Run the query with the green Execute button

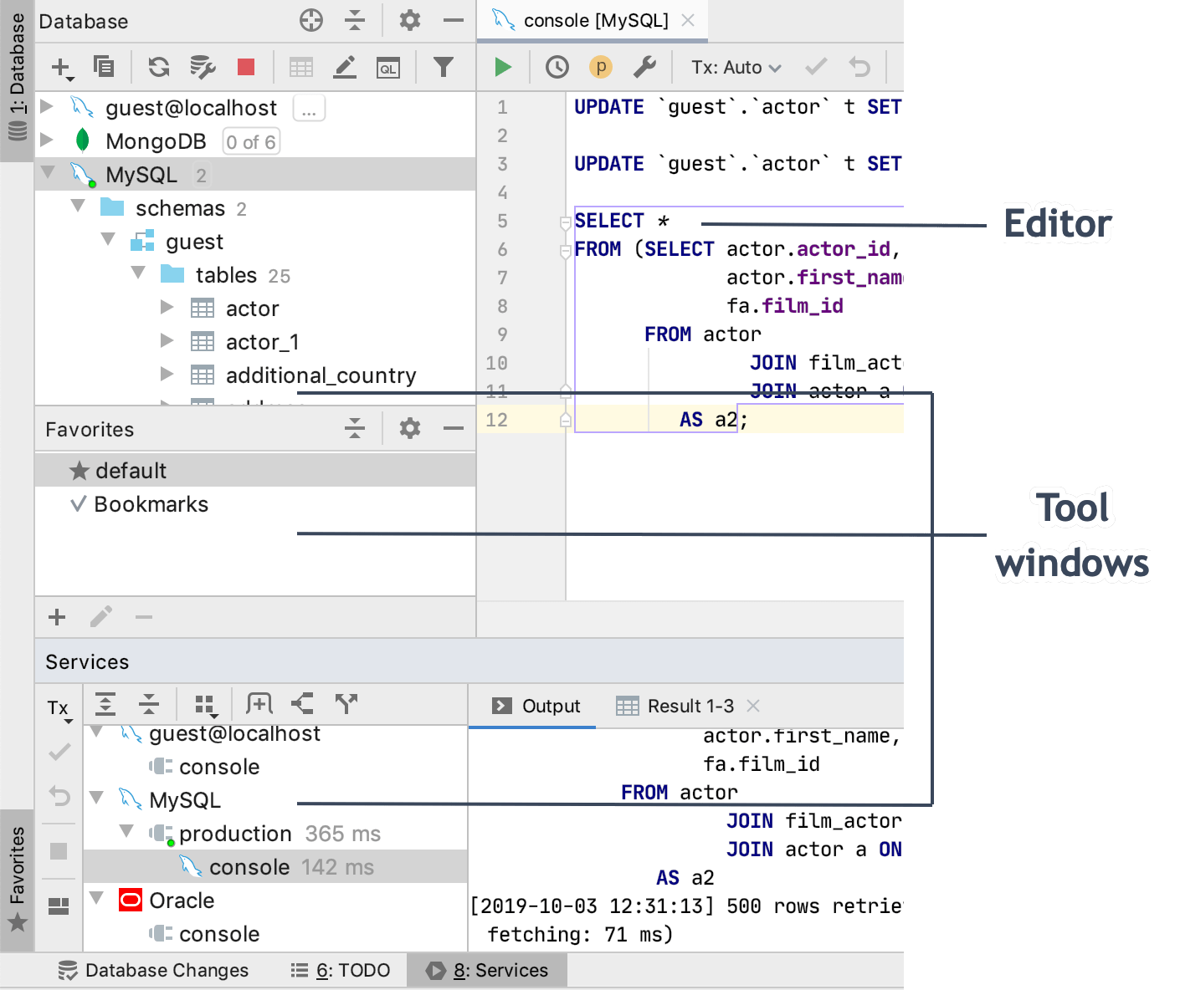[503, 67]
